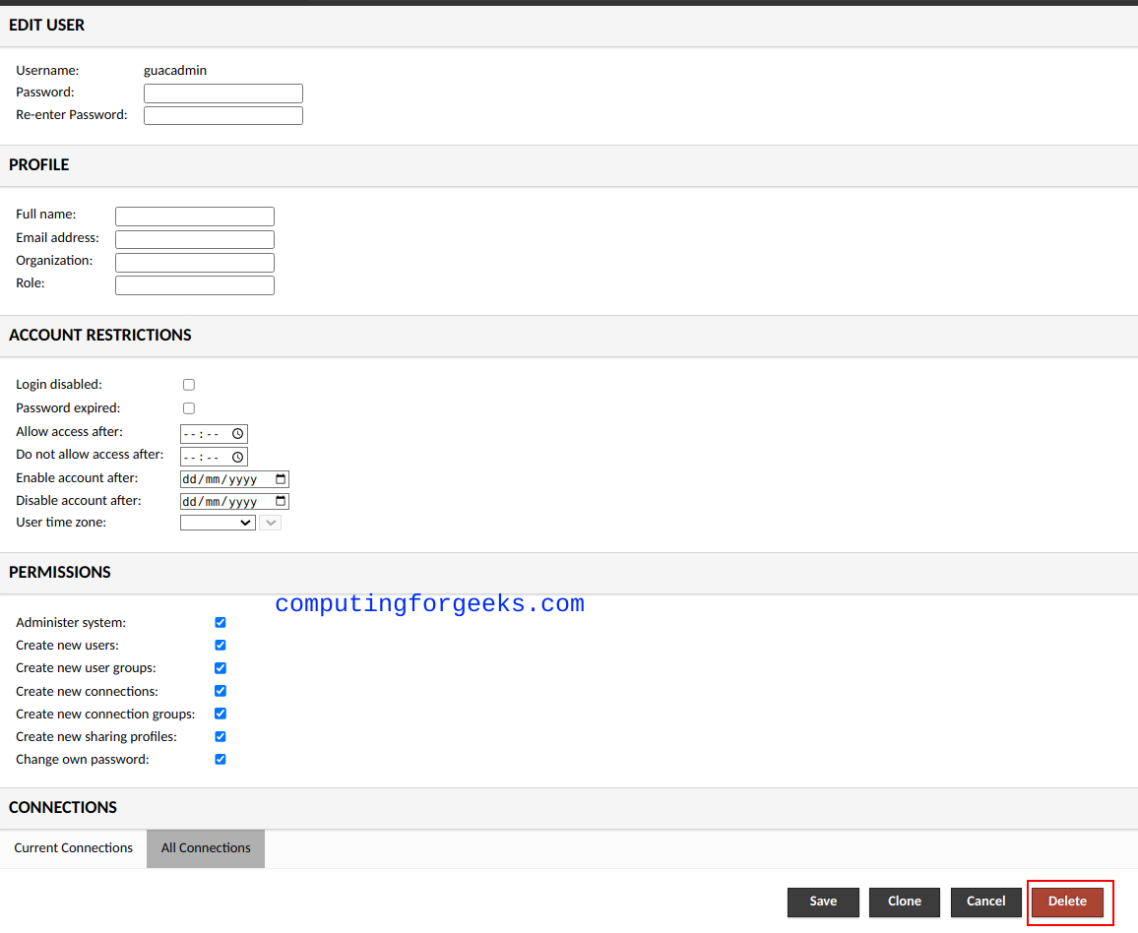Check the Login disabled checkbox
Viewport: 1138px width, 933px height.
click(189, 385)
